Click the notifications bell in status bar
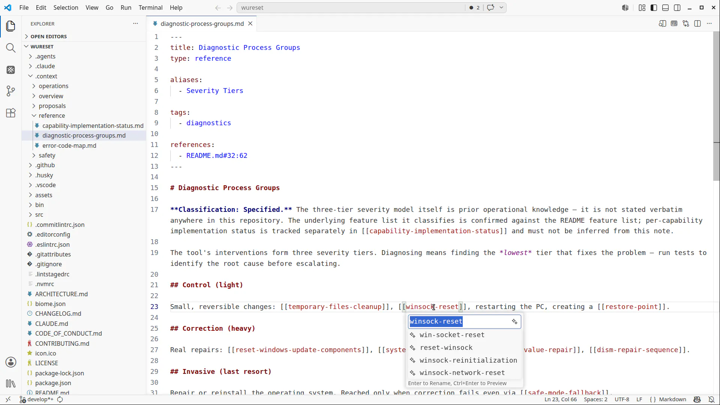 pyautogui.click(x=711, y=399)
